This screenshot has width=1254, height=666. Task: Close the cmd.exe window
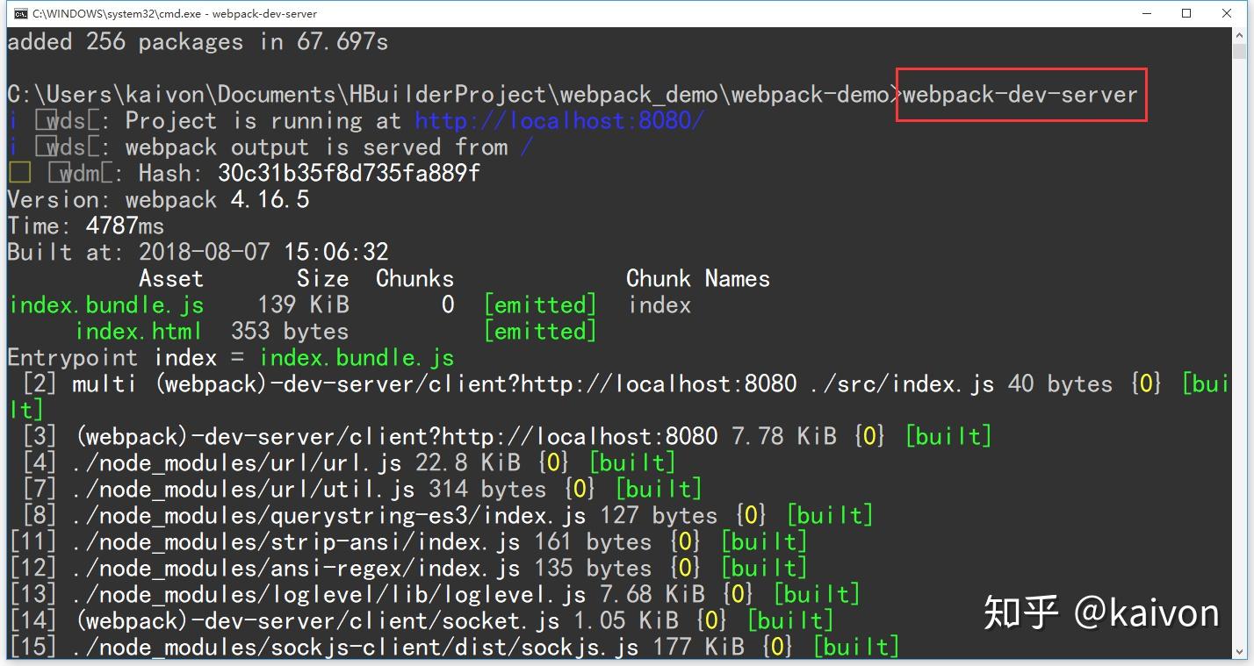[x=1227, y=13]
